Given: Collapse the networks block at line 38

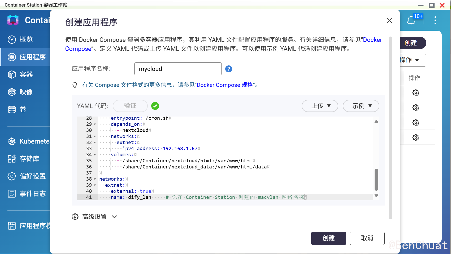Looking at the screenshot, I should point(95,179).
